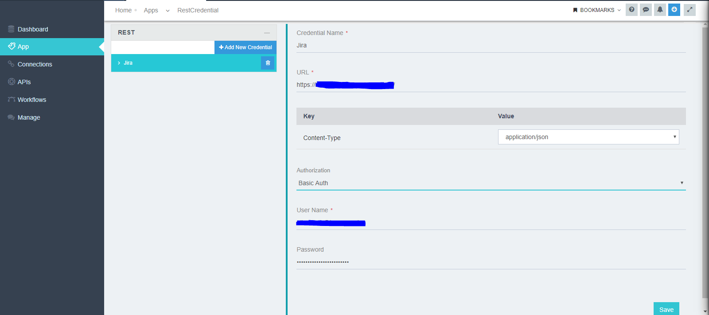Open the Authorization Basic Auth dropdown
This screenshot has height=315, width=709.
(x=491, y=183)
